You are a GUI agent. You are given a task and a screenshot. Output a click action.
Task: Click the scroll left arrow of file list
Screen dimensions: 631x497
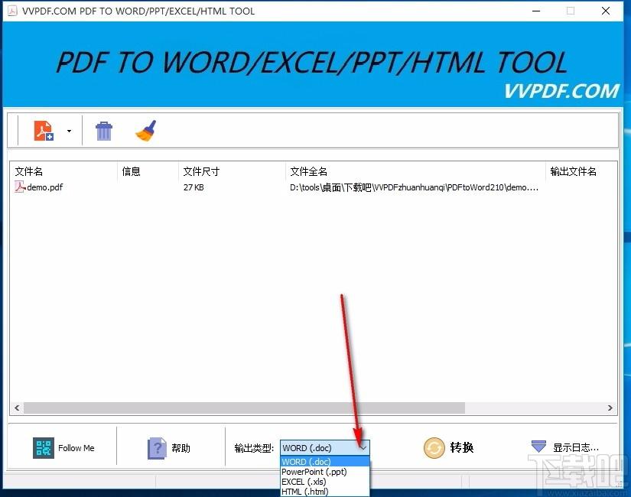click(17, 408)
